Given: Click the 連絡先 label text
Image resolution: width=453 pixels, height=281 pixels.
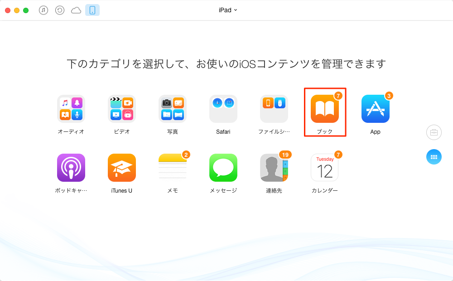Looking at the screenshot, I should coord(274,190).
